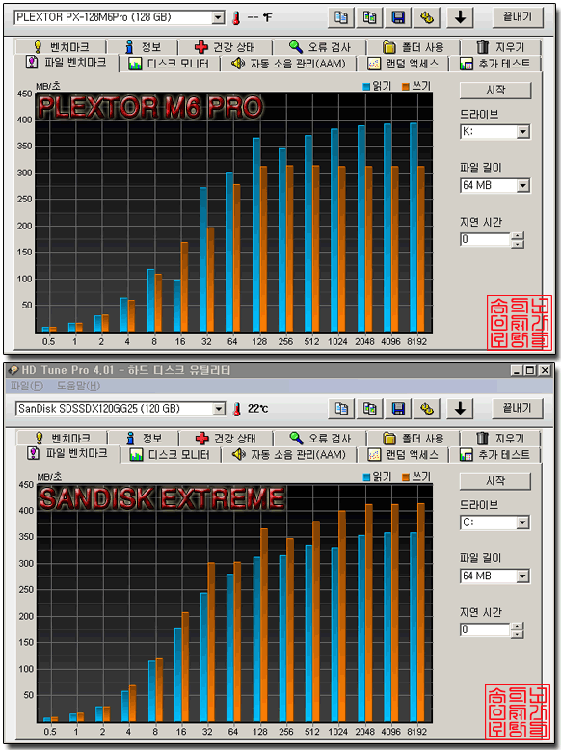Image resolution: width=561 pixels, height=750 pixels.
Task: Click copy screenshot icon in SanDisk window
Action: 370,409
